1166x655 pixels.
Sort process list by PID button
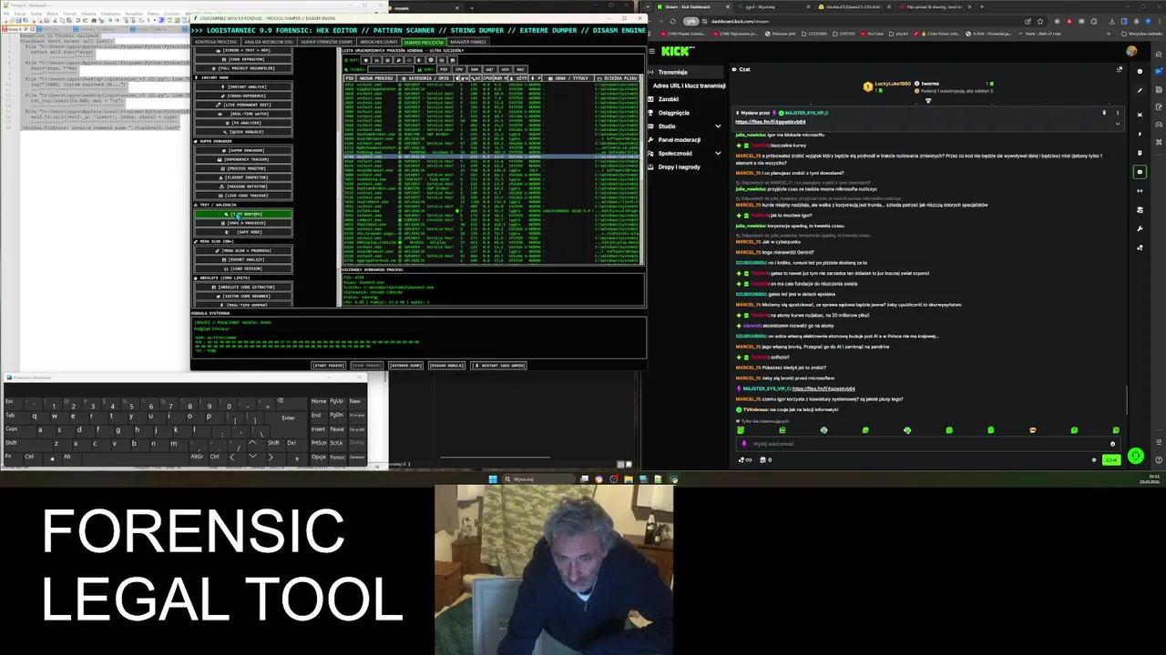445,69
